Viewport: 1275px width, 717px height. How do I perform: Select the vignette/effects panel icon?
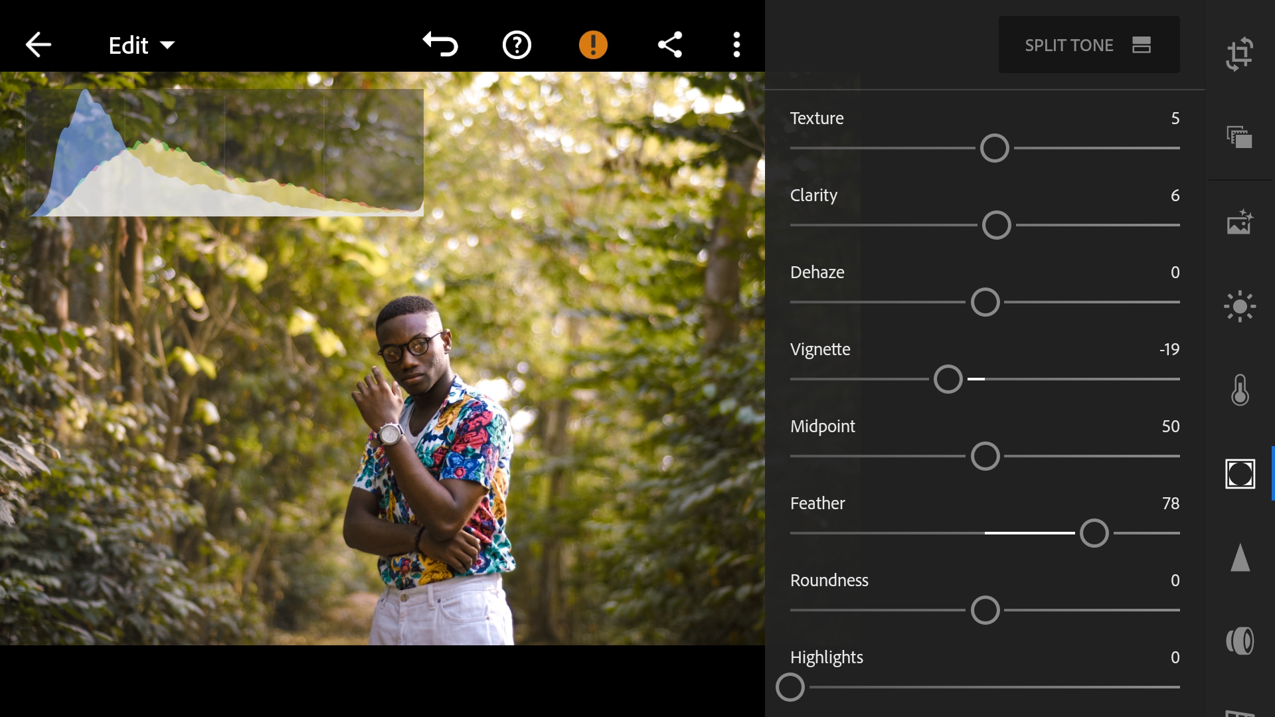coord(1241,473)
